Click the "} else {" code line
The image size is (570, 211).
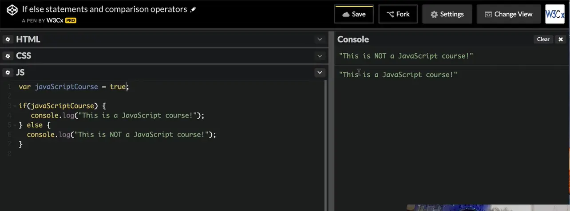tap(35, 125)
